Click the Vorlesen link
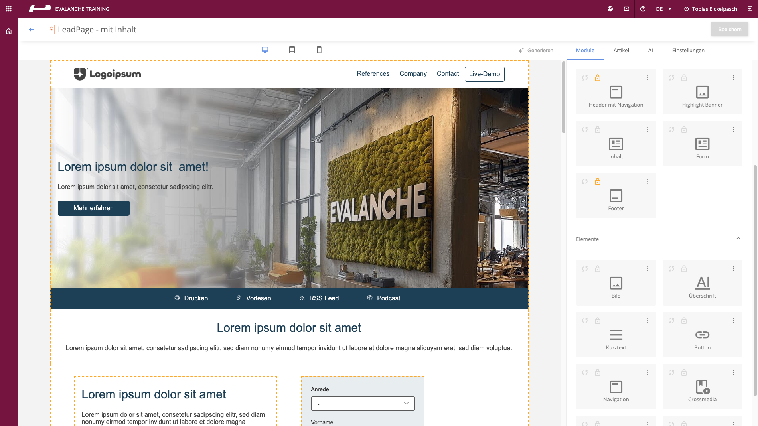Image resolution: width=758 pixels, height=426 pixels. point(254,298)
